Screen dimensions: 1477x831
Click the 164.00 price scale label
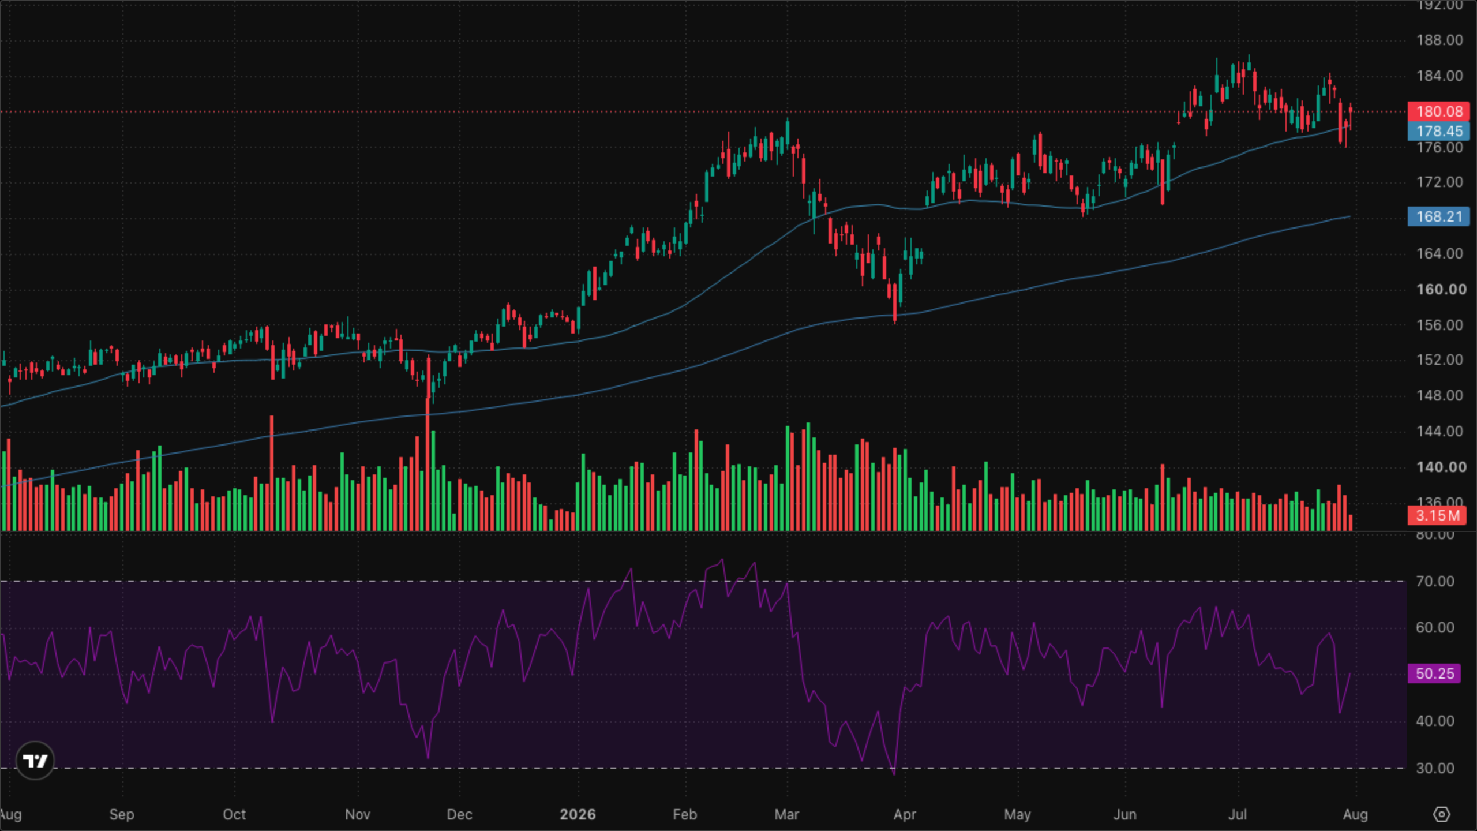pos(1439,253)
